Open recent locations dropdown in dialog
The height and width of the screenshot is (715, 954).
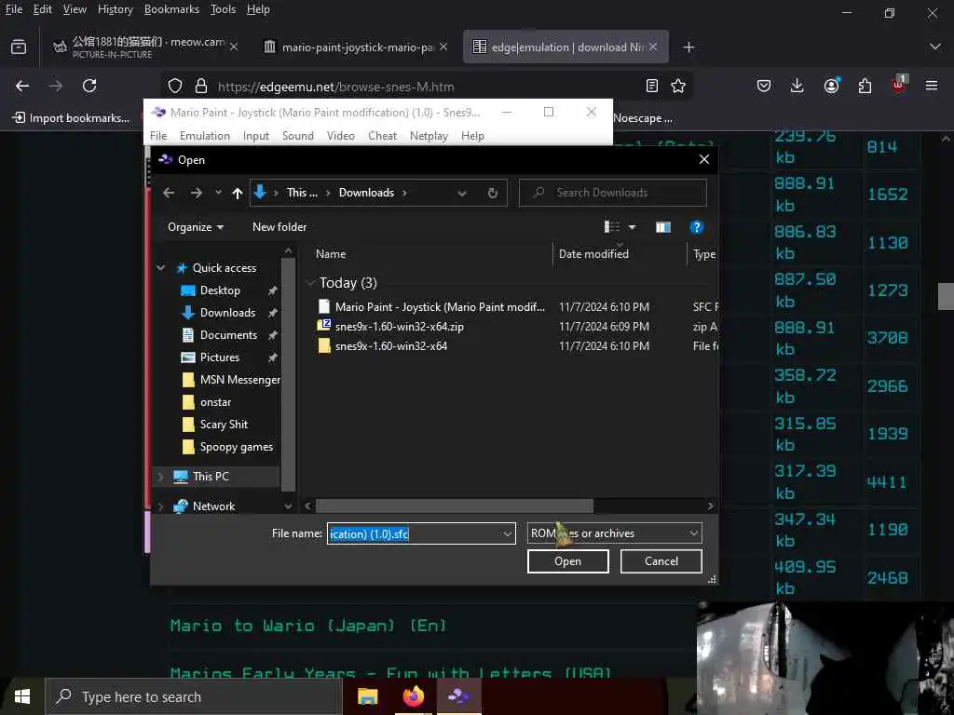[218, 193]
